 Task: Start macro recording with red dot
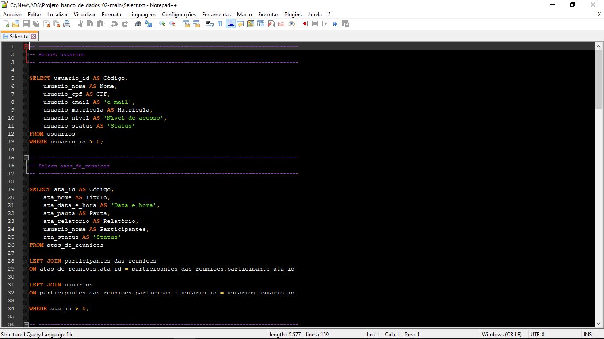(x=305, y=24)
